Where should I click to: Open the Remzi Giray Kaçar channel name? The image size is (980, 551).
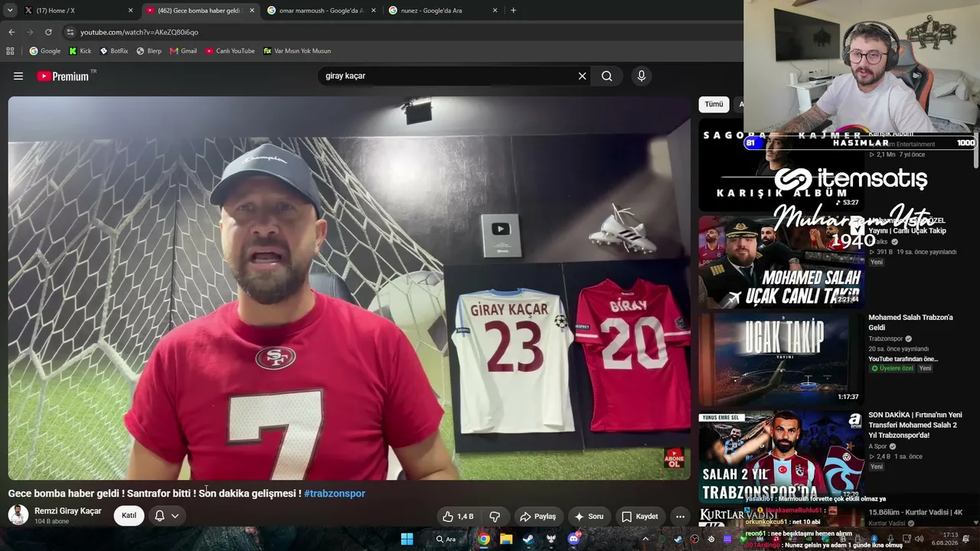click(x=67, y=511)
